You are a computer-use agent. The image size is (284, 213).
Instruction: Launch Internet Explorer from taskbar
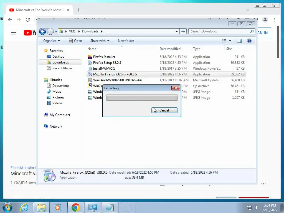coord(24,207)
